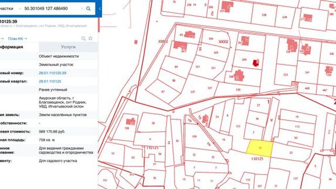Viewport: 336px width, 189px height.
Task: Select map parcel labeled 28
Action: (153, 123)
